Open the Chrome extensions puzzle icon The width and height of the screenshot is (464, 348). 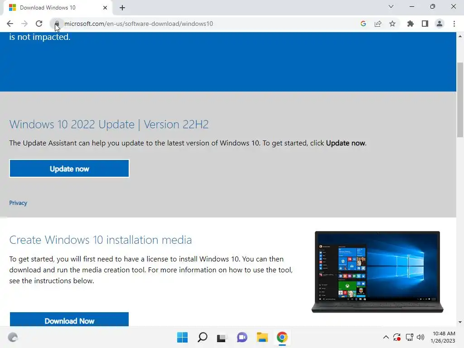click(x=410, y=24)
